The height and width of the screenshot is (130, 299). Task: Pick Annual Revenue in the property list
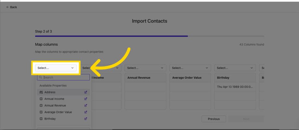[55, 106]
